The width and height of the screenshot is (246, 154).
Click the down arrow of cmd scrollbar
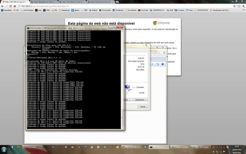(x=122, y=128)
